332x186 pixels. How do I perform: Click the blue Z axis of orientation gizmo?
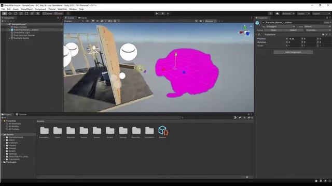pos(247,34)
